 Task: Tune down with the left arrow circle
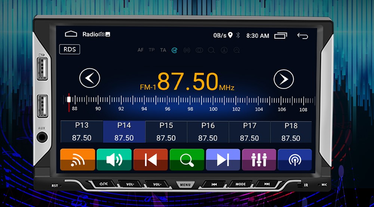tap(90, 78)
